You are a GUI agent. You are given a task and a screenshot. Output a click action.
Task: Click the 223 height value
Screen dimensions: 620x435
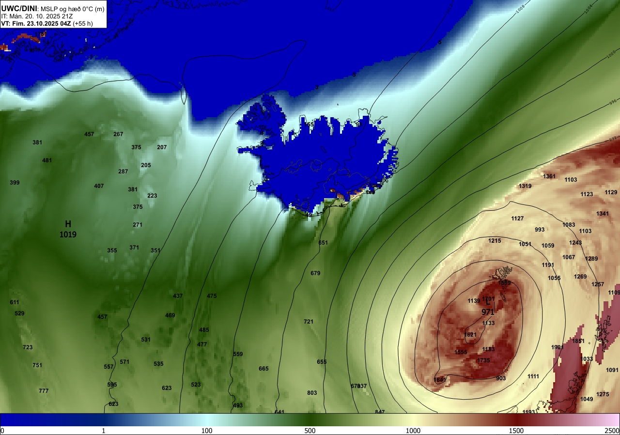(x=152, y=196)
